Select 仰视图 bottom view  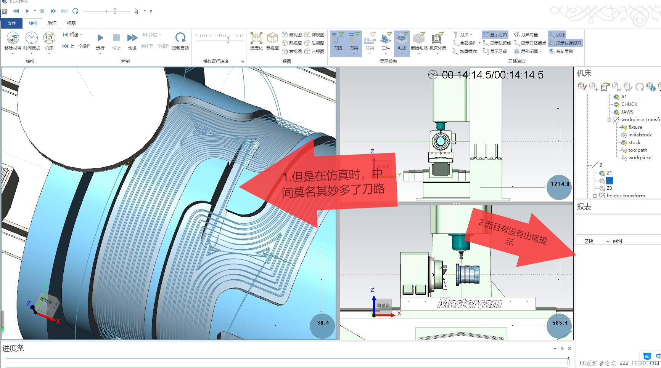314,35
